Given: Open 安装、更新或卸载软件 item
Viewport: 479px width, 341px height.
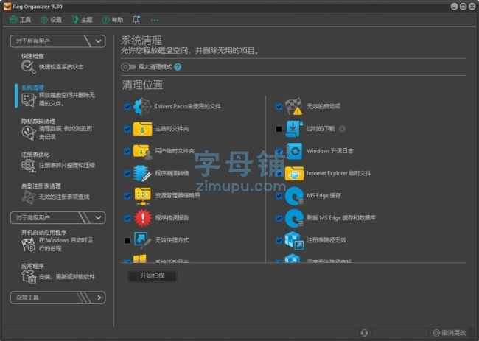Looking at the screenshot, I should 67,277.
